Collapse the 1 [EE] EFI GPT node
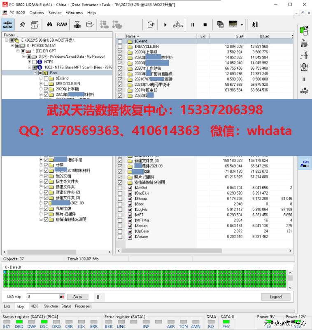Screen dimensions: 312x330 pos(18,51)
